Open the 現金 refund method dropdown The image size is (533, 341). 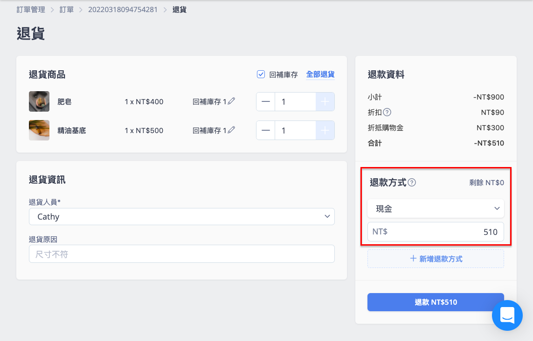coord(436,208)
